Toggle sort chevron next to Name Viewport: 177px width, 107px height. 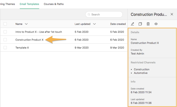click(26, 24)
